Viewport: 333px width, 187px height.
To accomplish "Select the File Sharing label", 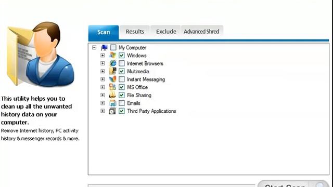I will pyautogui.click(x=139, y=95).
